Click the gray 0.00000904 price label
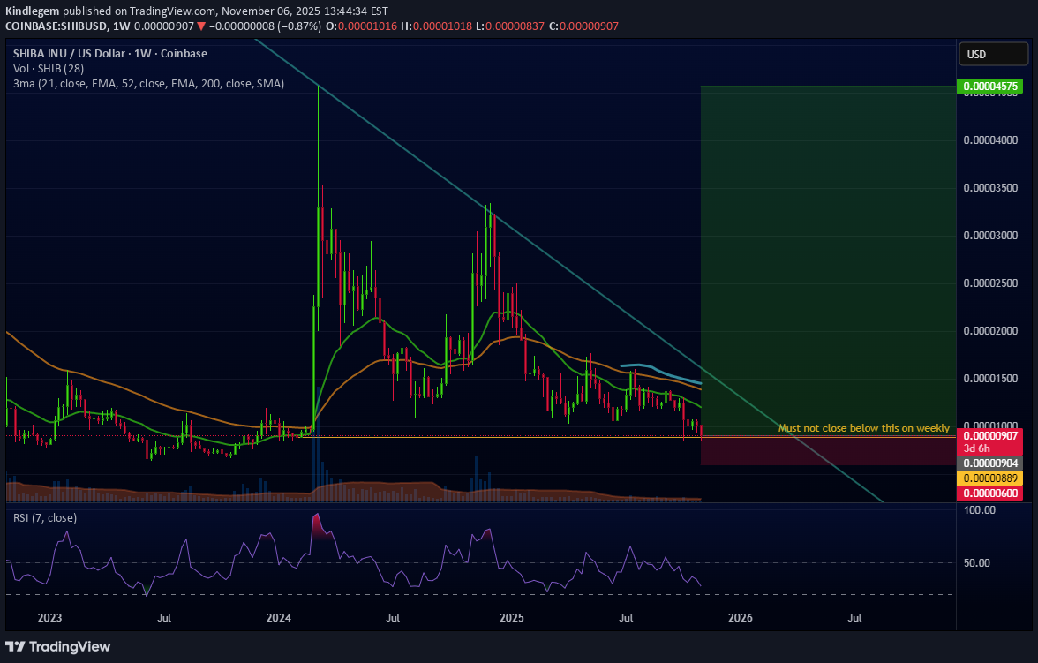 [x=990, y=463]
